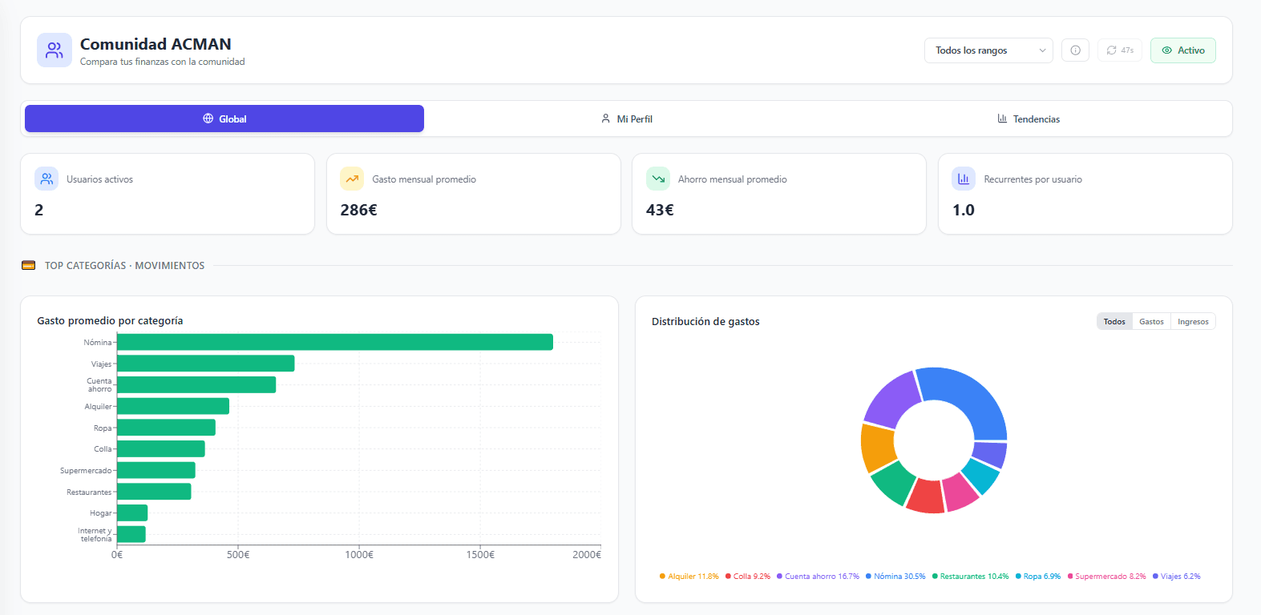Screen dimensions: 1261x615
Task: Switch to the Global tab
Action: pos(224,119)
